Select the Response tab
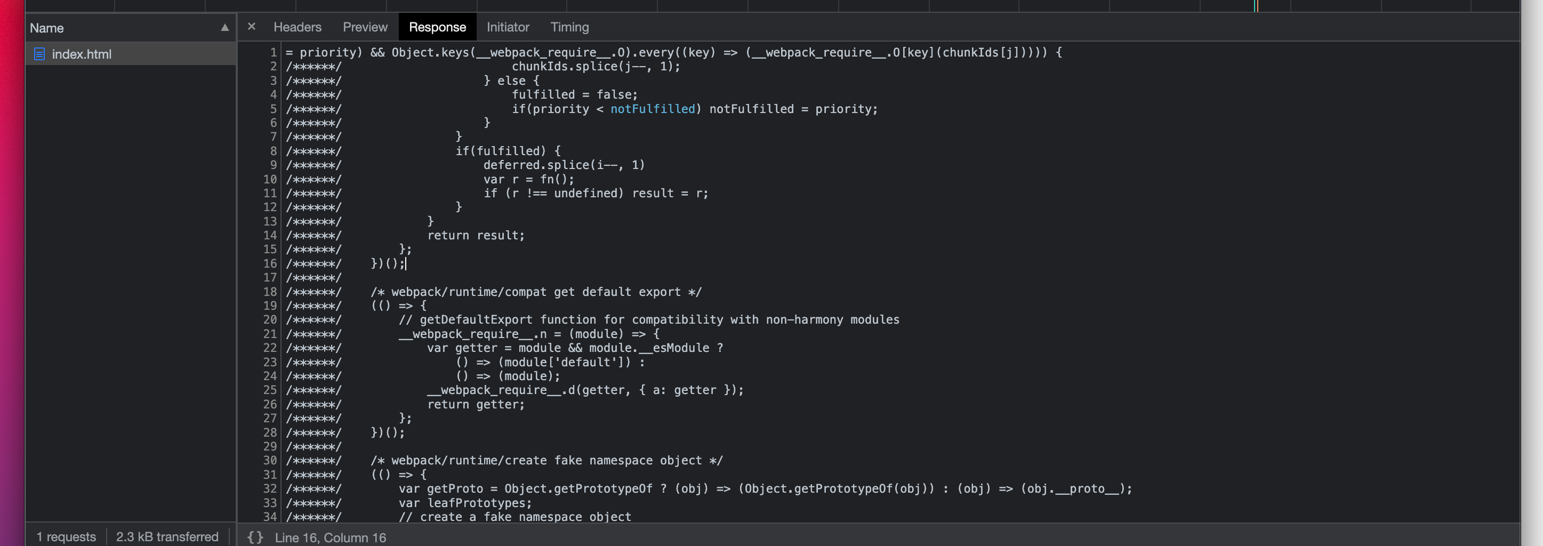The image size is (1543, 546). pos(437,27)
